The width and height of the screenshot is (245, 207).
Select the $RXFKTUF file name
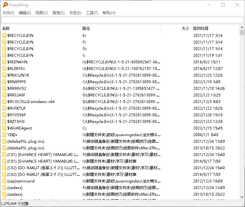(x=17, y=108)
